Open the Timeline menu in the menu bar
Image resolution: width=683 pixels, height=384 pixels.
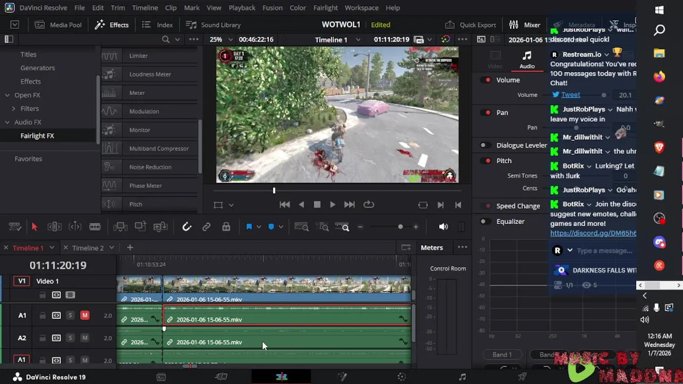coord(145,8)
